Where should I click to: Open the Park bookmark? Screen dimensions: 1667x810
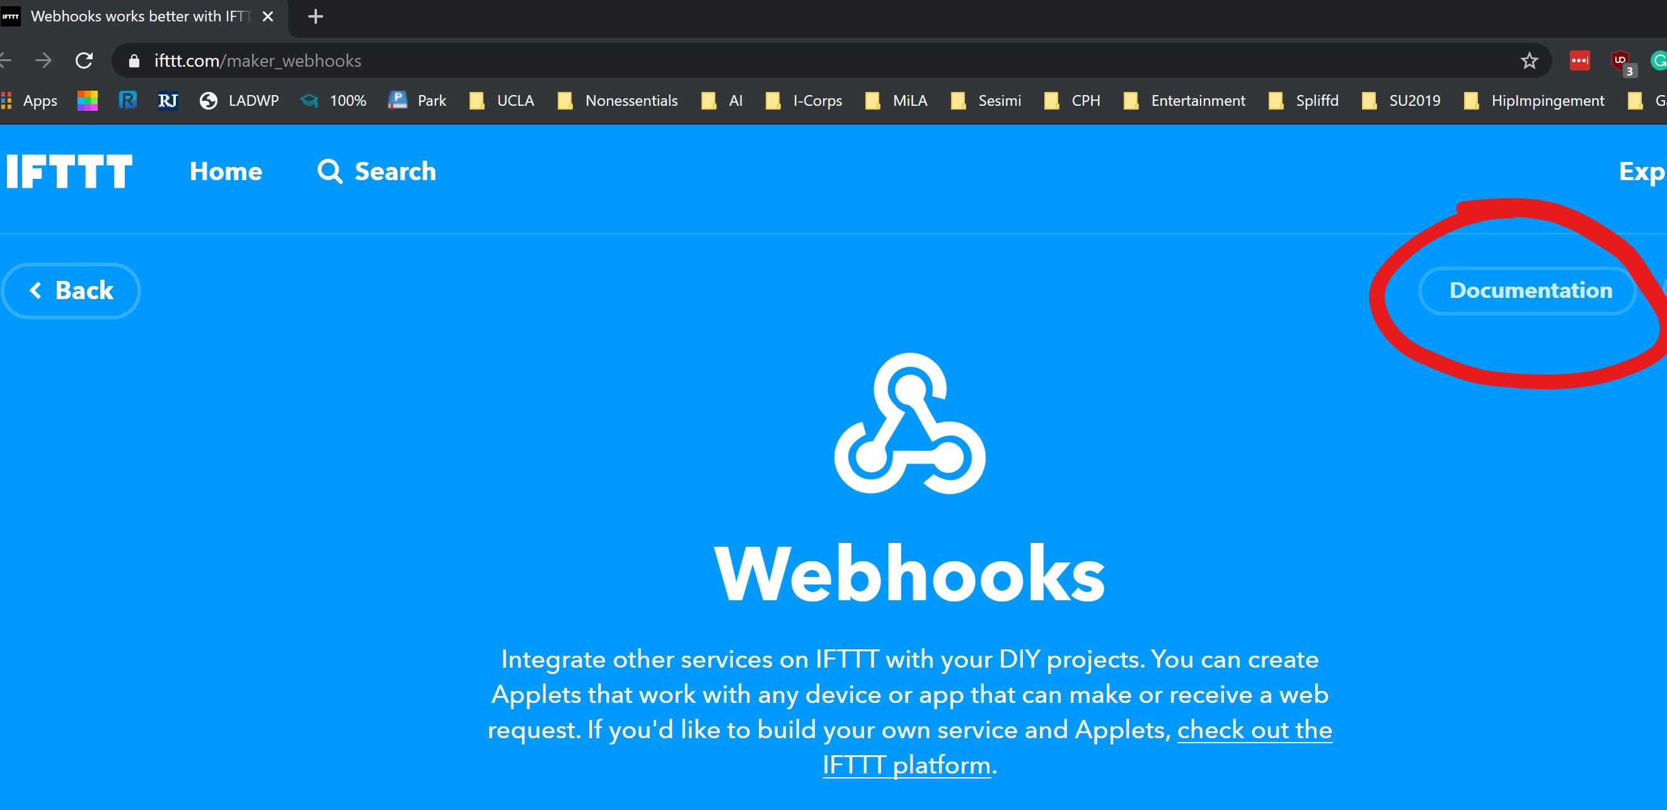tap(417, 101)
